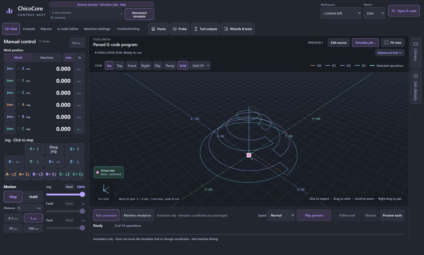
Task: Click Disconnect simulator button
Action: click(x=139, y=14)
